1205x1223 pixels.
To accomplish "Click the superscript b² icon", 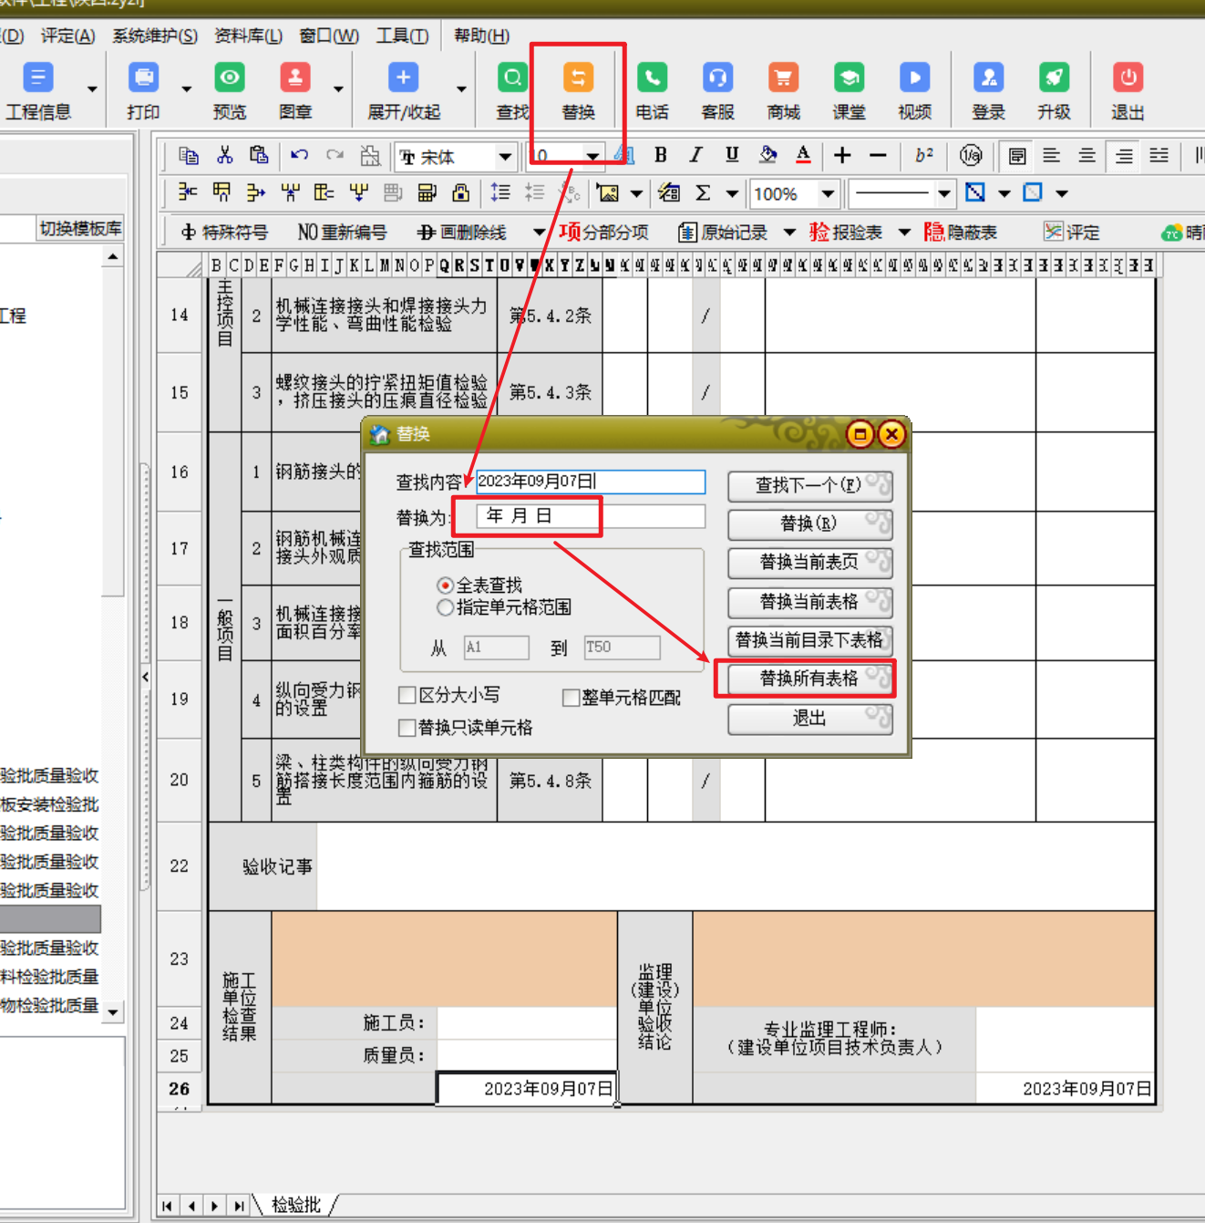I will pos(923,155).
